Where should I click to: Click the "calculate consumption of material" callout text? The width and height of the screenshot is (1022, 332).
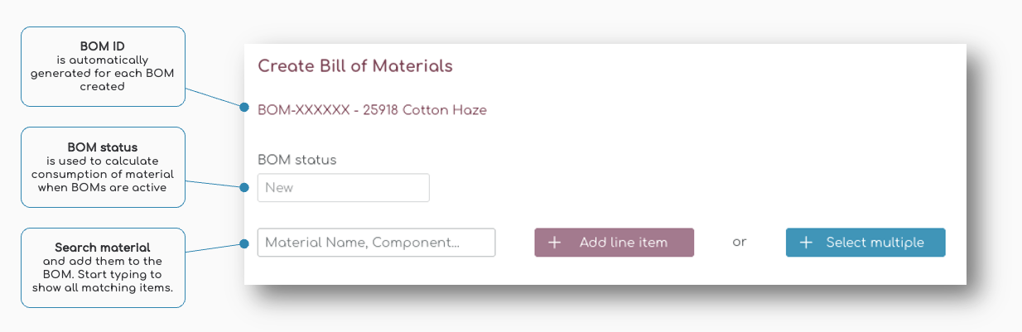click(103, 174)
